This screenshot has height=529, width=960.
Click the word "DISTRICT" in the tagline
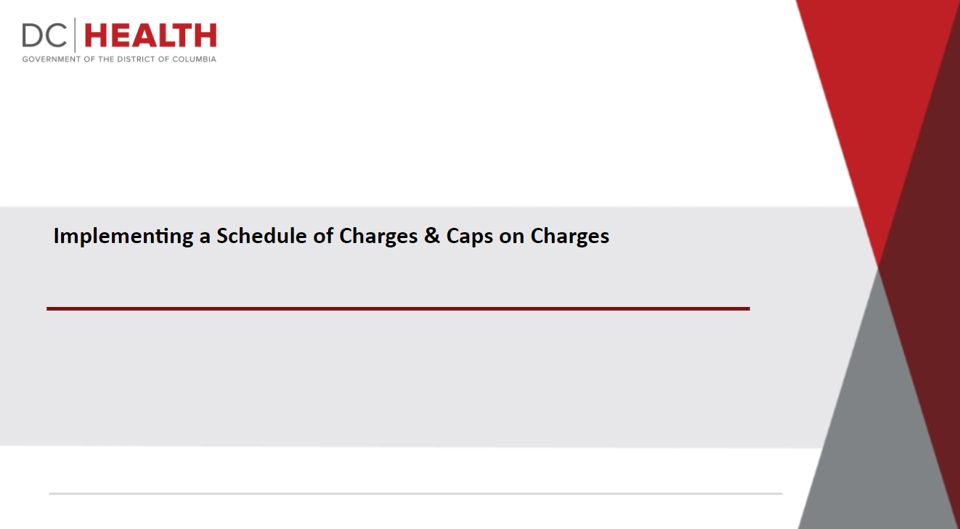click(x=134, y=59)
